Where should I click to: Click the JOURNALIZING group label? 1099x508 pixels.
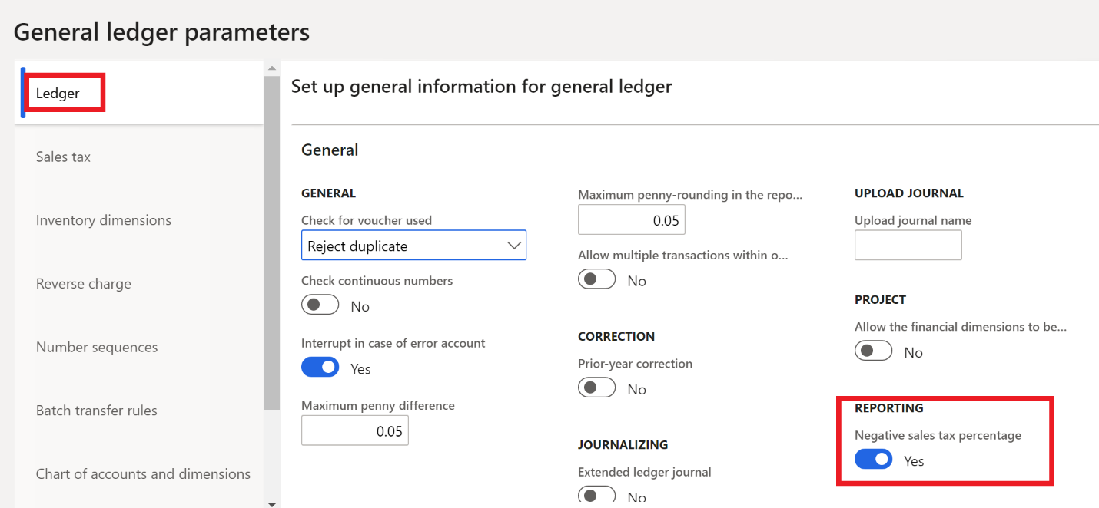tap(623, 445)
